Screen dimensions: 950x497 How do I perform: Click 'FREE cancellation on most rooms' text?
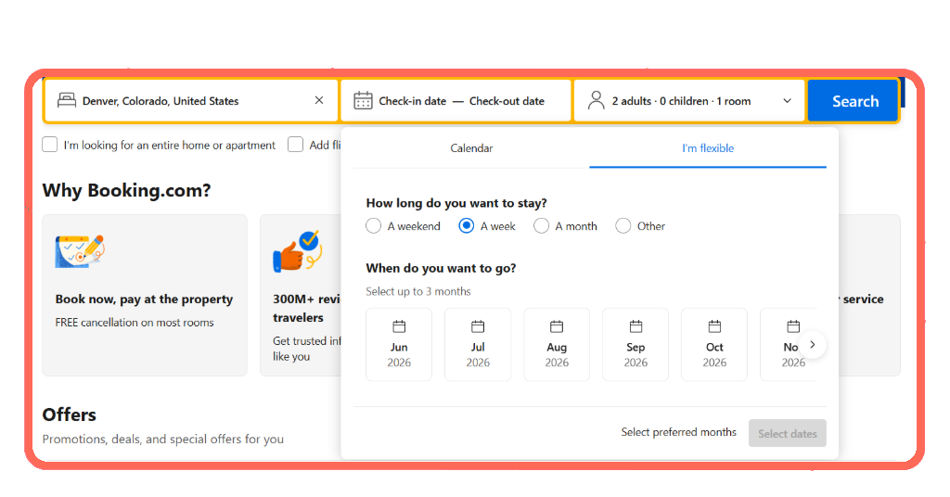[135, 323]
